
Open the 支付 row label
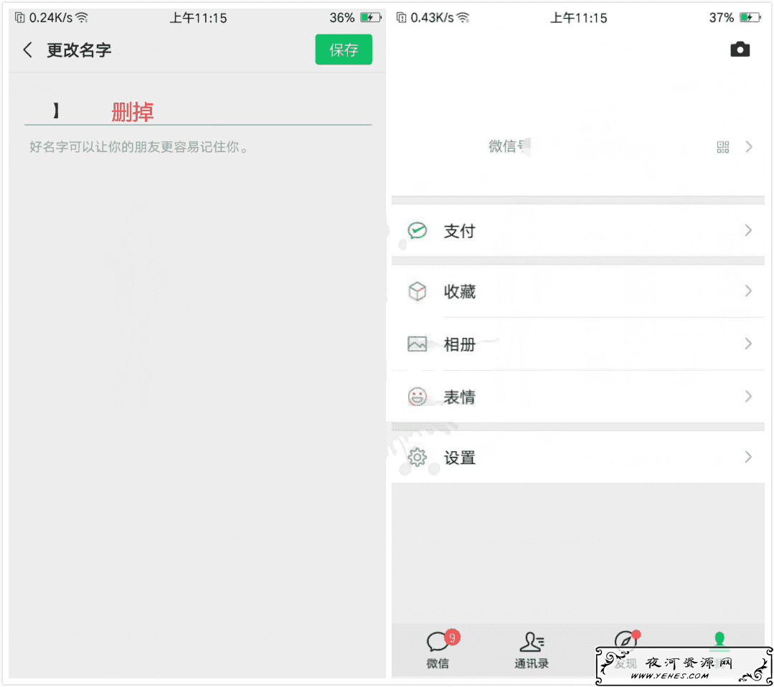coord(459,231)
